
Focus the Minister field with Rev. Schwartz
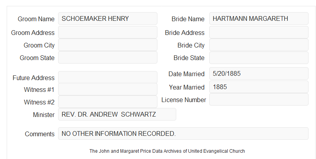tap(117, 114)
